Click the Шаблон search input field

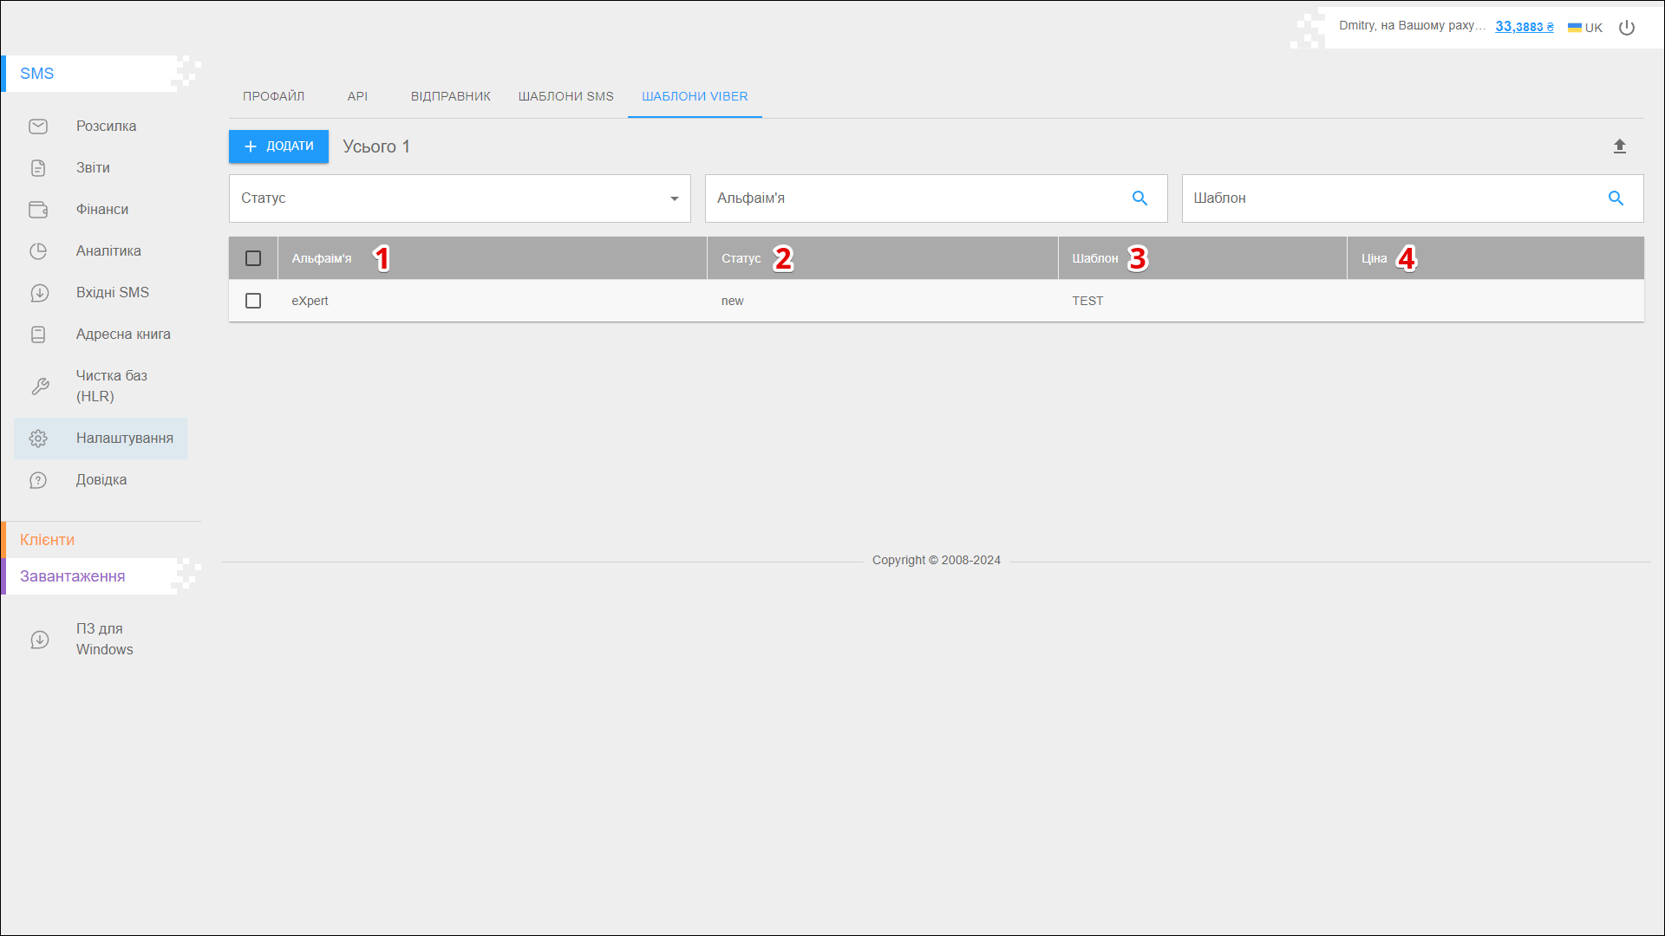1387,198
